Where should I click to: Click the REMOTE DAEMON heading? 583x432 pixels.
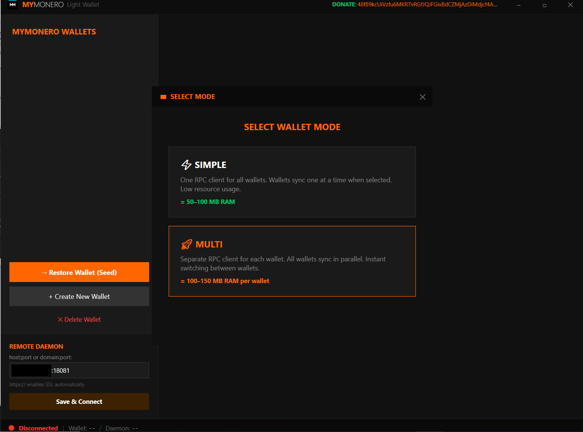(x=36, y=346)
